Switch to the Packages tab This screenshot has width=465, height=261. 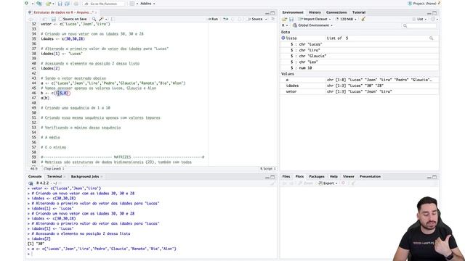(317, 176)
